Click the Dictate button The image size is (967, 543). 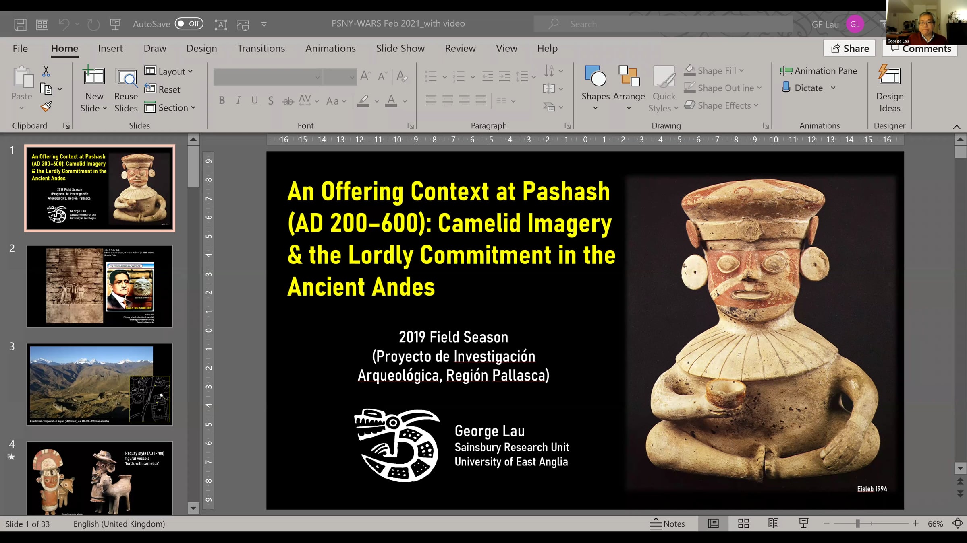803,88
